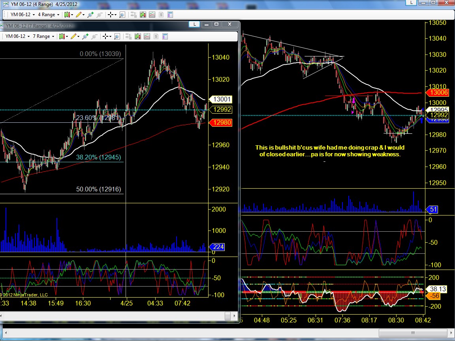Open Data Series icon in 7 Range toolbar

click(137, 36)
